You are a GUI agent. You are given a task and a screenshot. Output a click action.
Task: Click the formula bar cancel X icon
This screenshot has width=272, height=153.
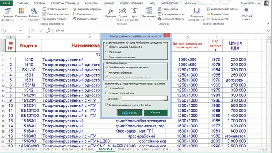click(x=33, y=31)
